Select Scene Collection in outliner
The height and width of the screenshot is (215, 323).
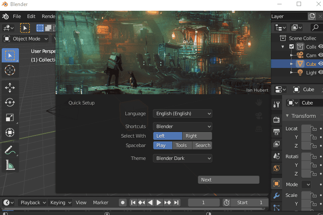coord(302,38)
